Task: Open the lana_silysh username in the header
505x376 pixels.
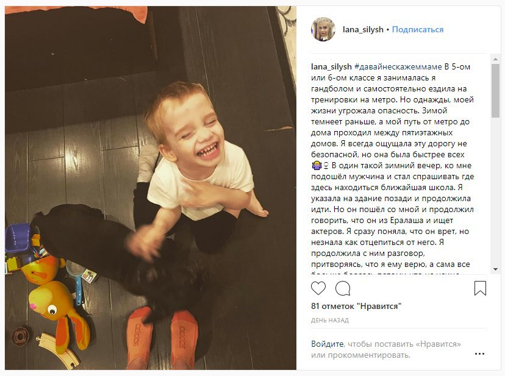Action: [363, 30]
